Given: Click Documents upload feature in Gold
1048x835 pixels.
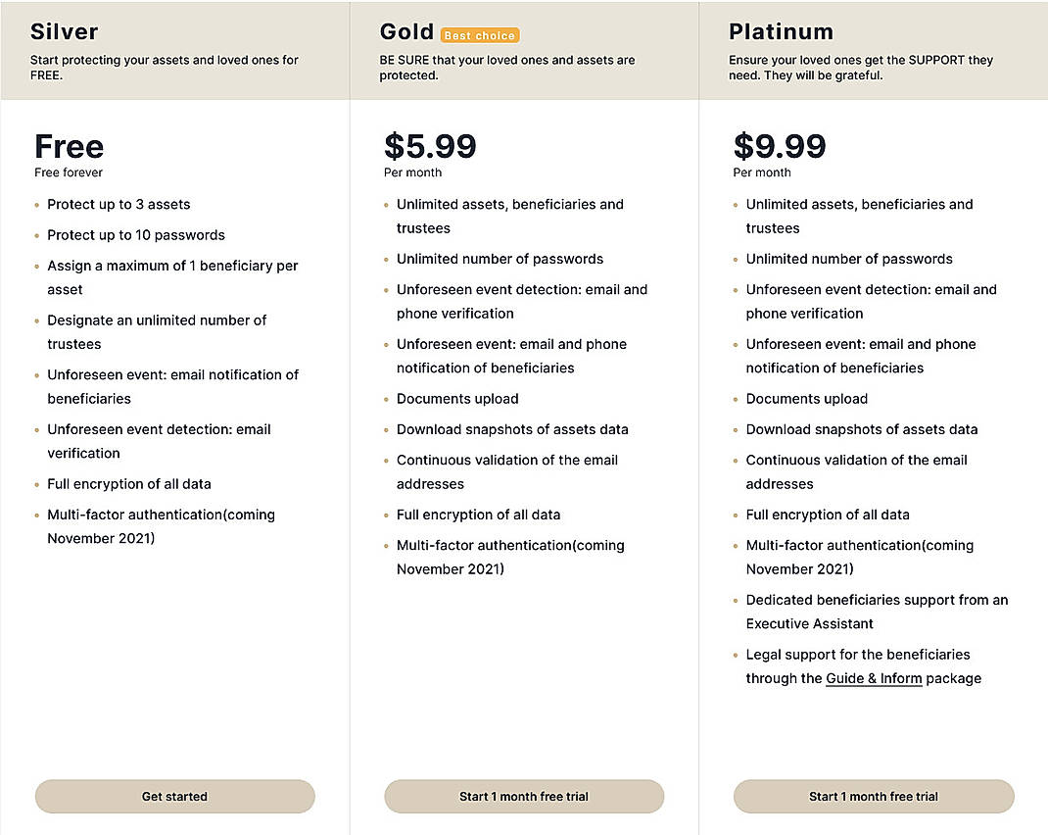Looking at the screenshot, I should point(457,398).
